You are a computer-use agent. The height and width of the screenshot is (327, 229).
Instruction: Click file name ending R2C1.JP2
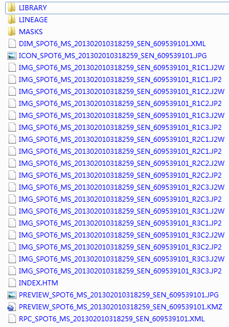point(120,152)
